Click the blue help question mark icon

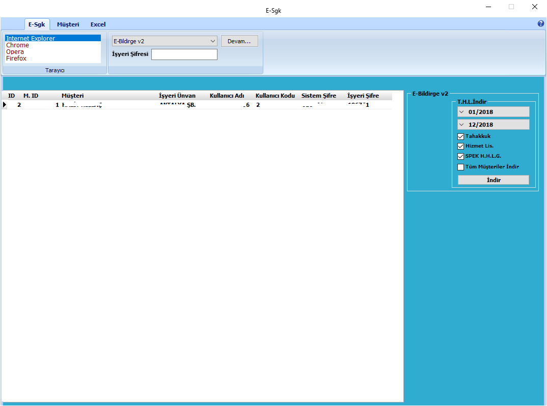pos(541,24)
